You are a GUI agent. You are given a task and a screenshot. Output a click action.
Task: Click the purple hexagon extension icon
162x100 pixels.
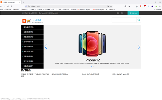[x=152, y=6]
